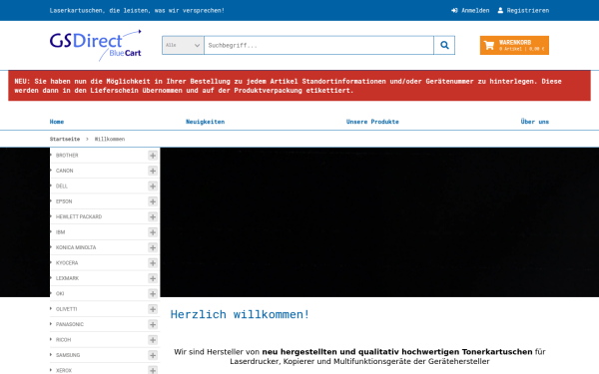Click the GSDirect BlueCart logo
The image size is (599, 374).
(96, 46)
